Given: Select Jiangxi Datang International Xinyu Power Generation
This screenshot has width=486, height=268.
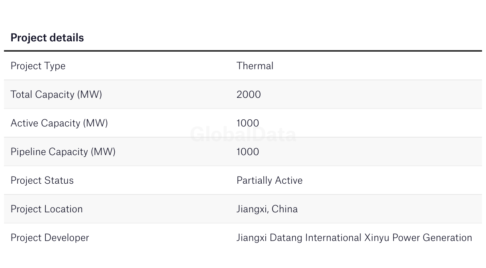Looking at the screenshot, I should click(354, 238).
